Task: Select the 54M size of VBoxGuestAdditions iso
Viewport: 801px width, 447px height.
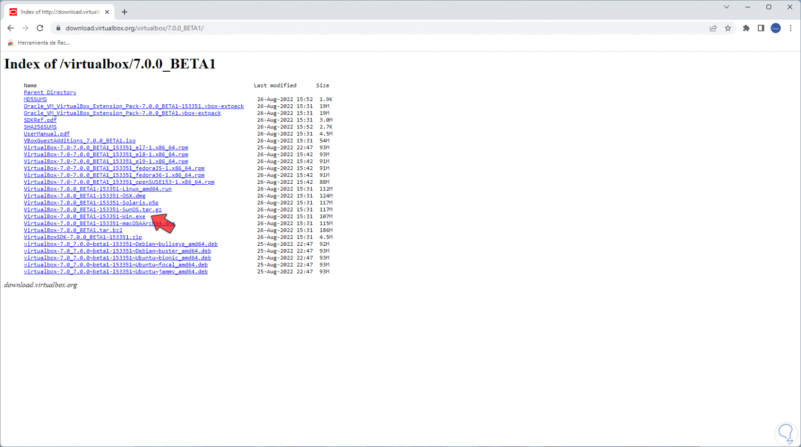Action: pos(324,141)
